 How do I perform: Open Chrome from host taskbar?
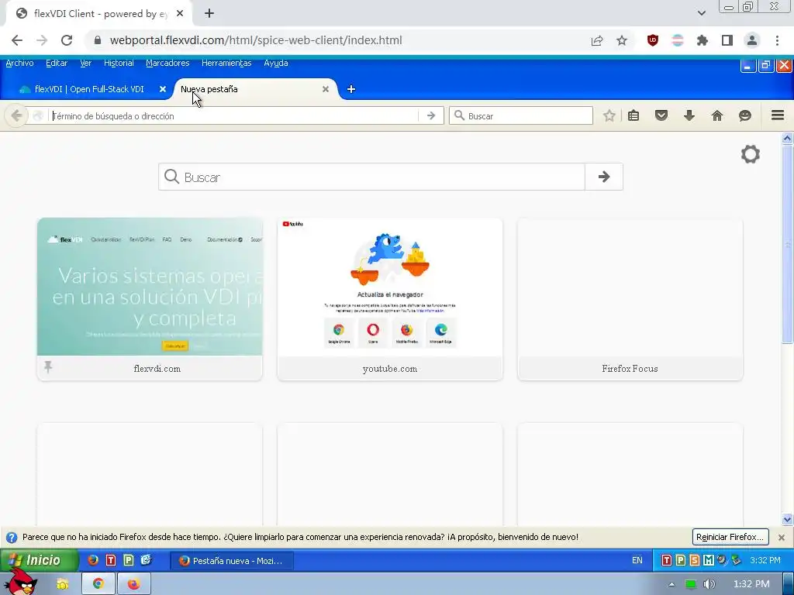(98, 584)
